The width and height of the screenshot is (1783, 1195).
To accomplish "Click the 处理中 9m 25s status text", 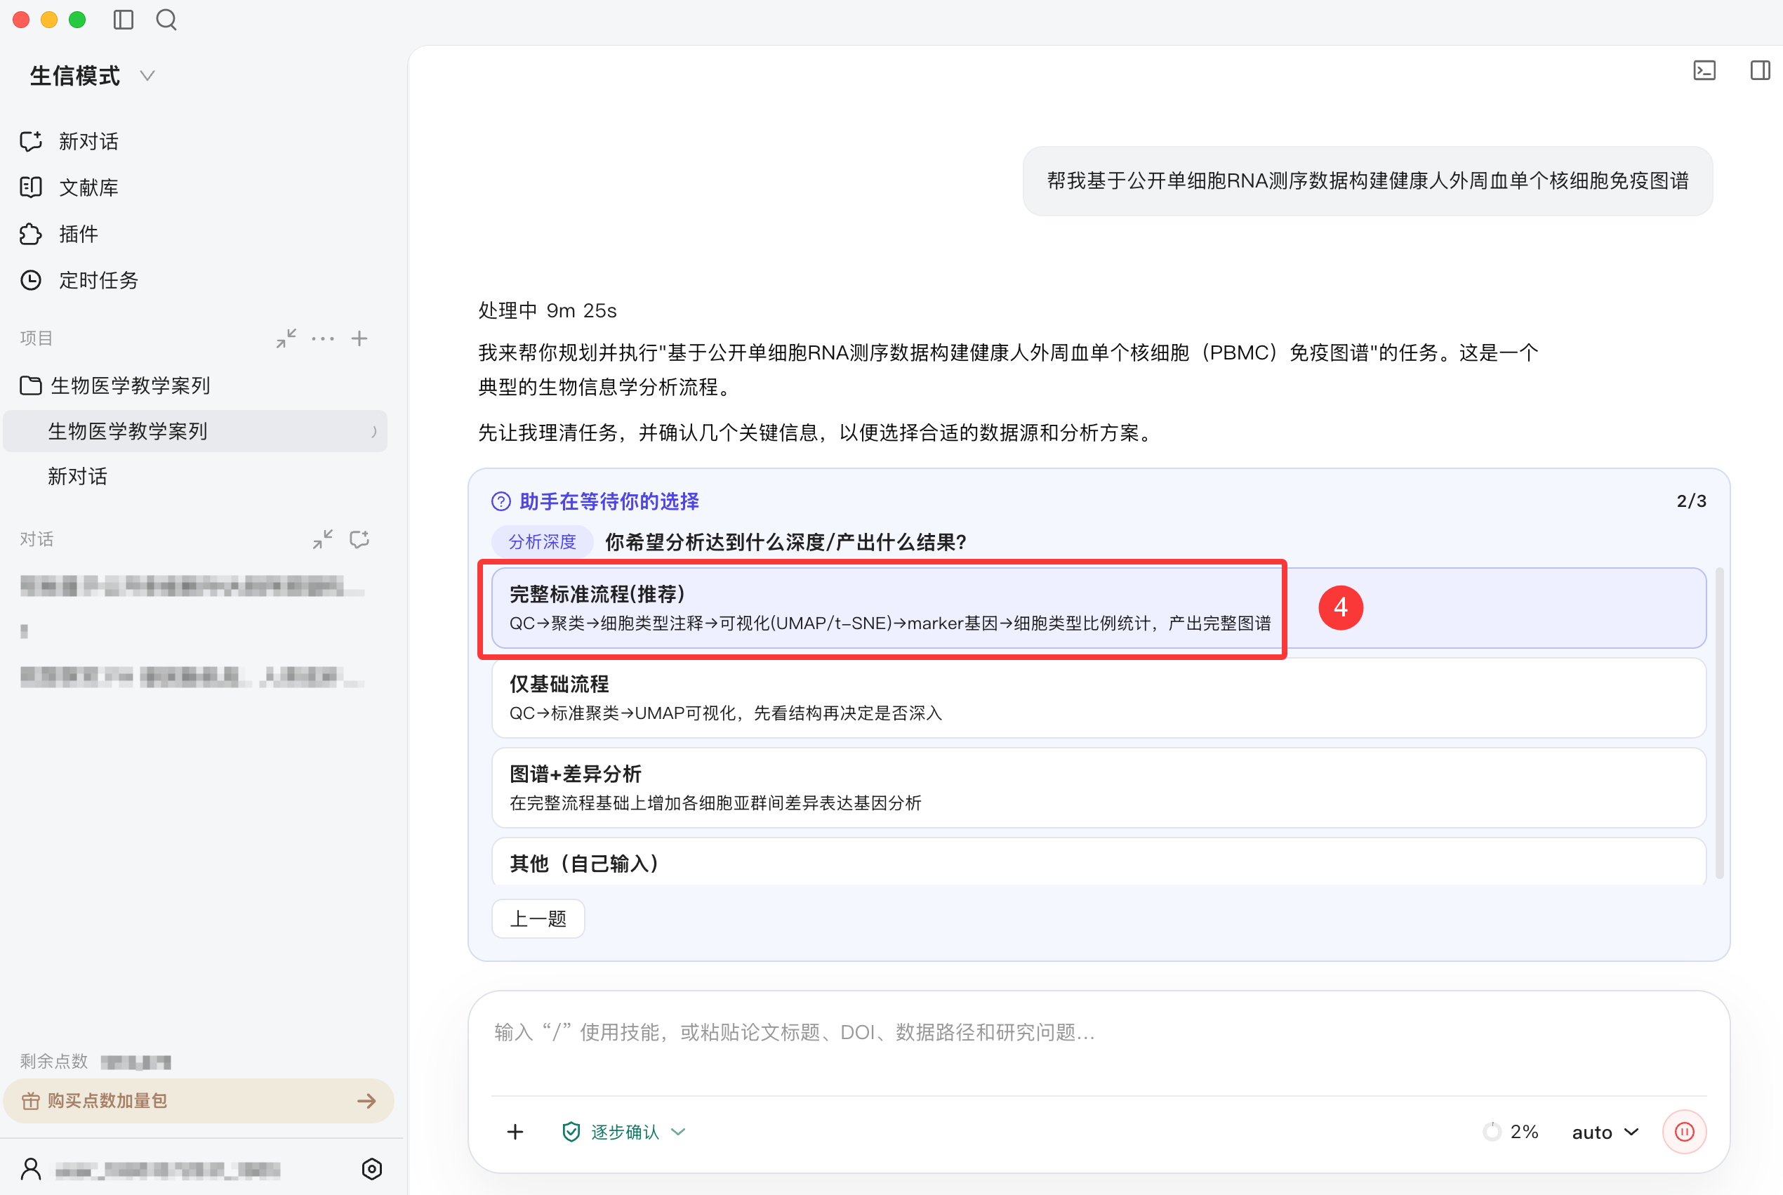I will (547, 311).
